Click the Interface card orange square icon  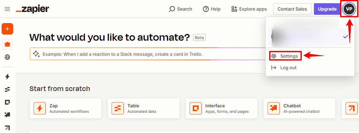[196, 108]
